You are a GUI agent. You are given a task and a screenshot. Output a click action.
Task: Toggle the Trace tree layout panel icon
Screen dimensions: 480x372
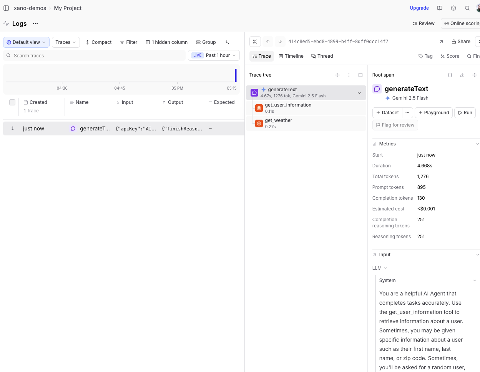[x=360, y=75]
